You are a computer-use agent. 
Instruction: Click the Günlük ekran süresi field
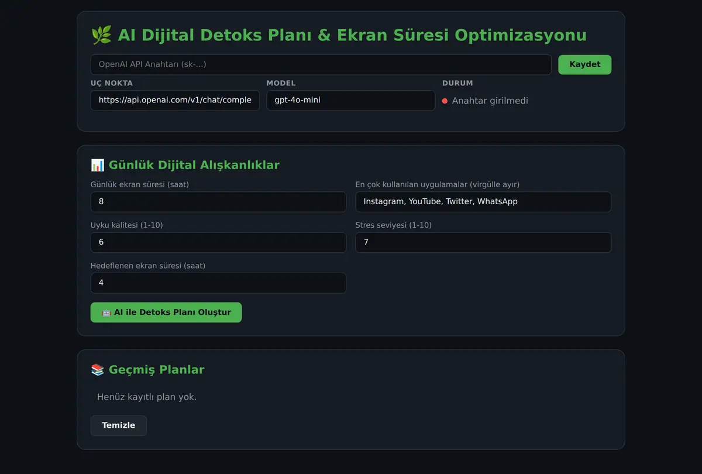point(218,202)
